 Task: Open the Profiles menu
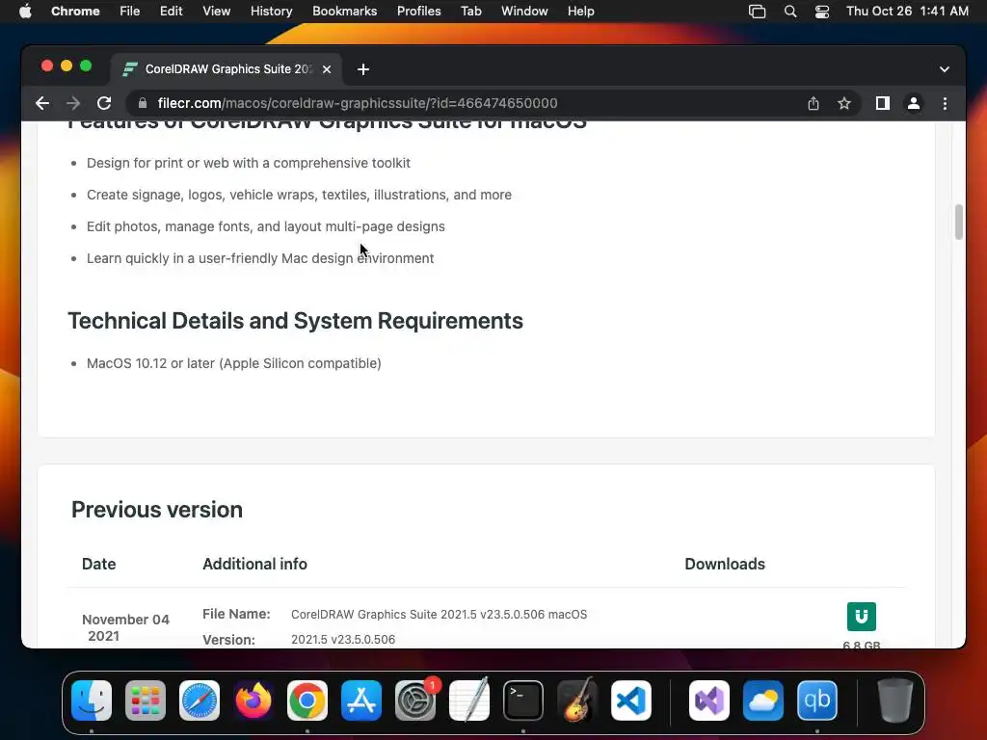click(x=418, y=12)
